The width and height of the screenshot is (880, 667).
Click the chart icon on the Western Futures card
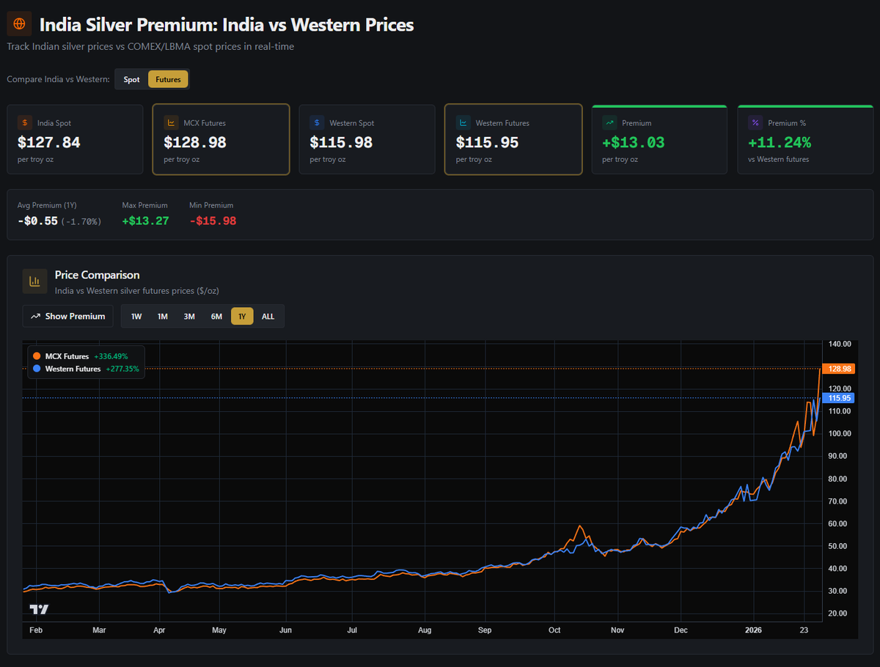pos(463,123)
